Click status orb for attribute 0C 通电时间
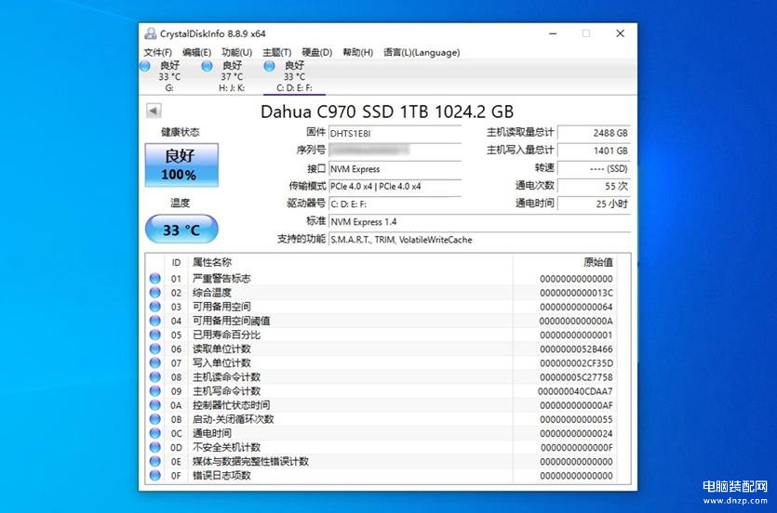Screen dimensions: 777x513 point(154,433)
